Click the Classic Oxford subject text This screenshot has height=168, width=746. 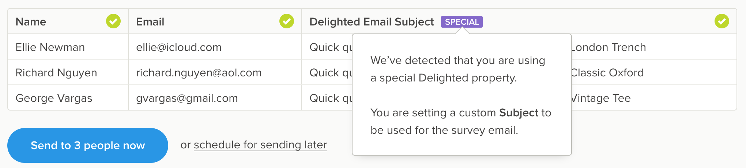click(607, 73)
